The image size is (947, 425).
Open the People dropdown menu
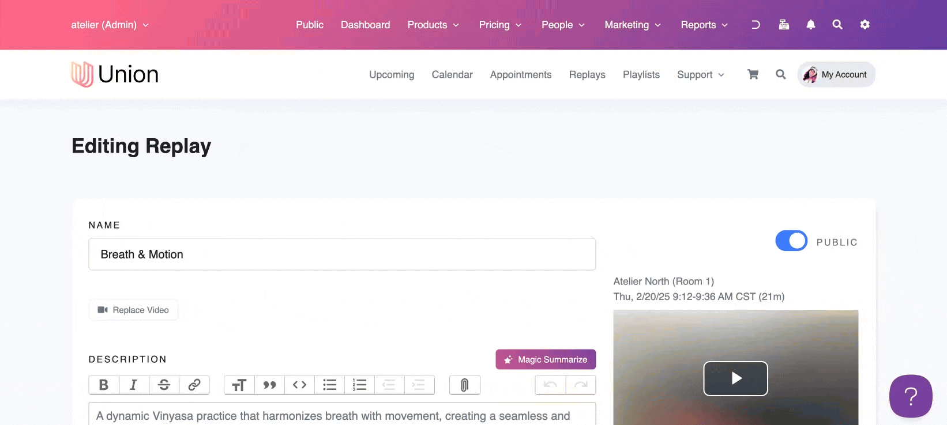[563, 25]
